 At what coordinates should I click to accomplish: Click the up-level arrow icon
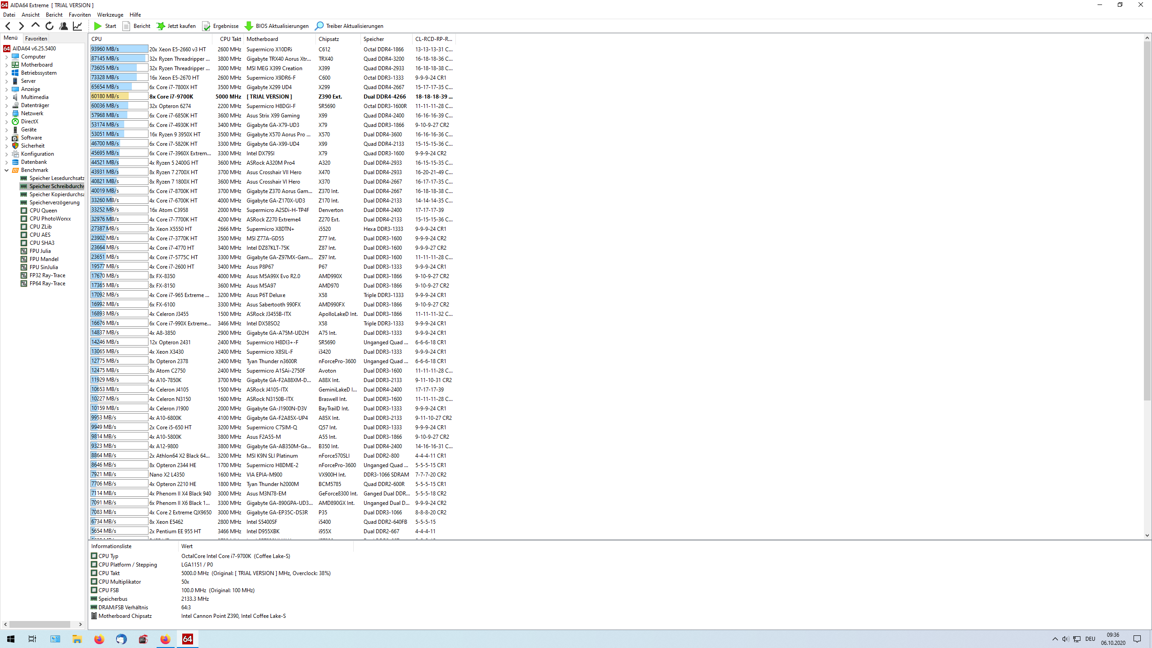click(x=36, y=26)
